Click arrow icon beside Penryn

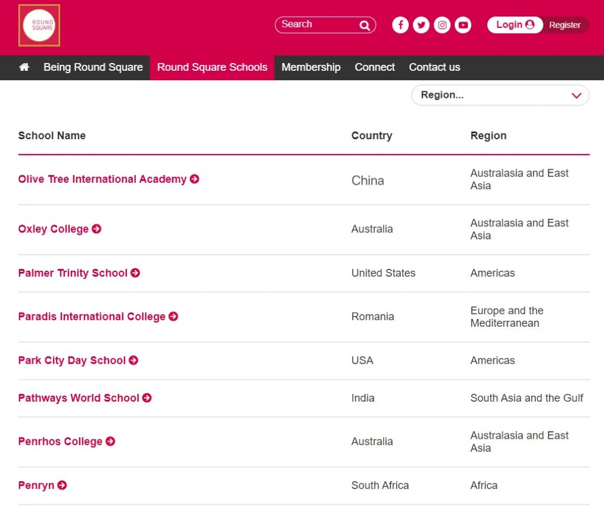point(62,485)
